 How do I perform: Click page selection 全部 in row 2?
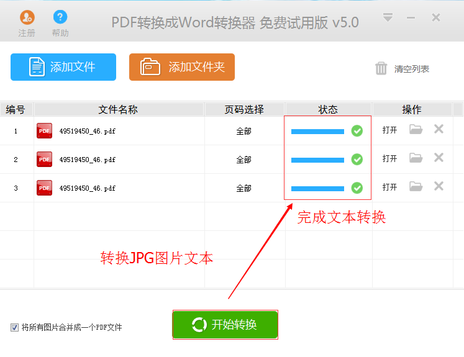[x=244, y=160]
